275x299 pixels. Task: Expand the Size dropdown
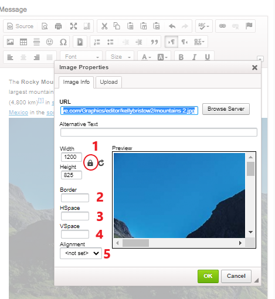click(x=120, y=57)
